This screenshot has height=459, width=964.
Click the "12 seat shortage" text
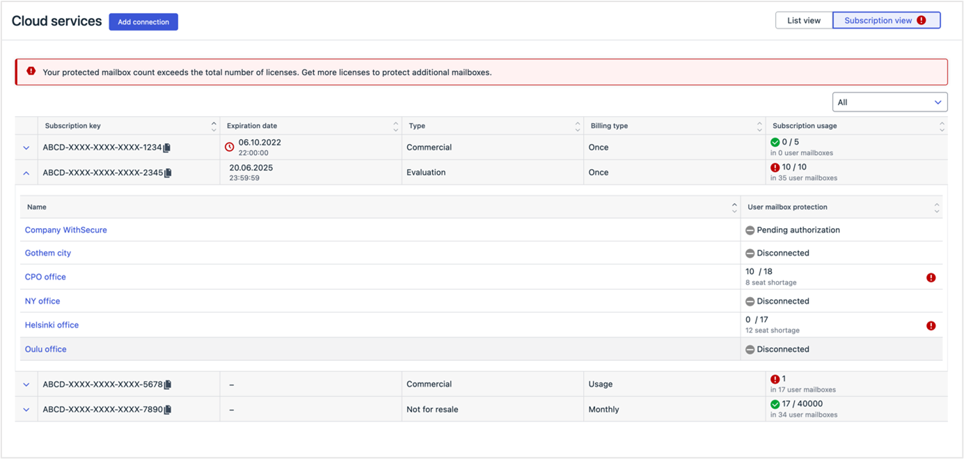(x=773, y=330)
